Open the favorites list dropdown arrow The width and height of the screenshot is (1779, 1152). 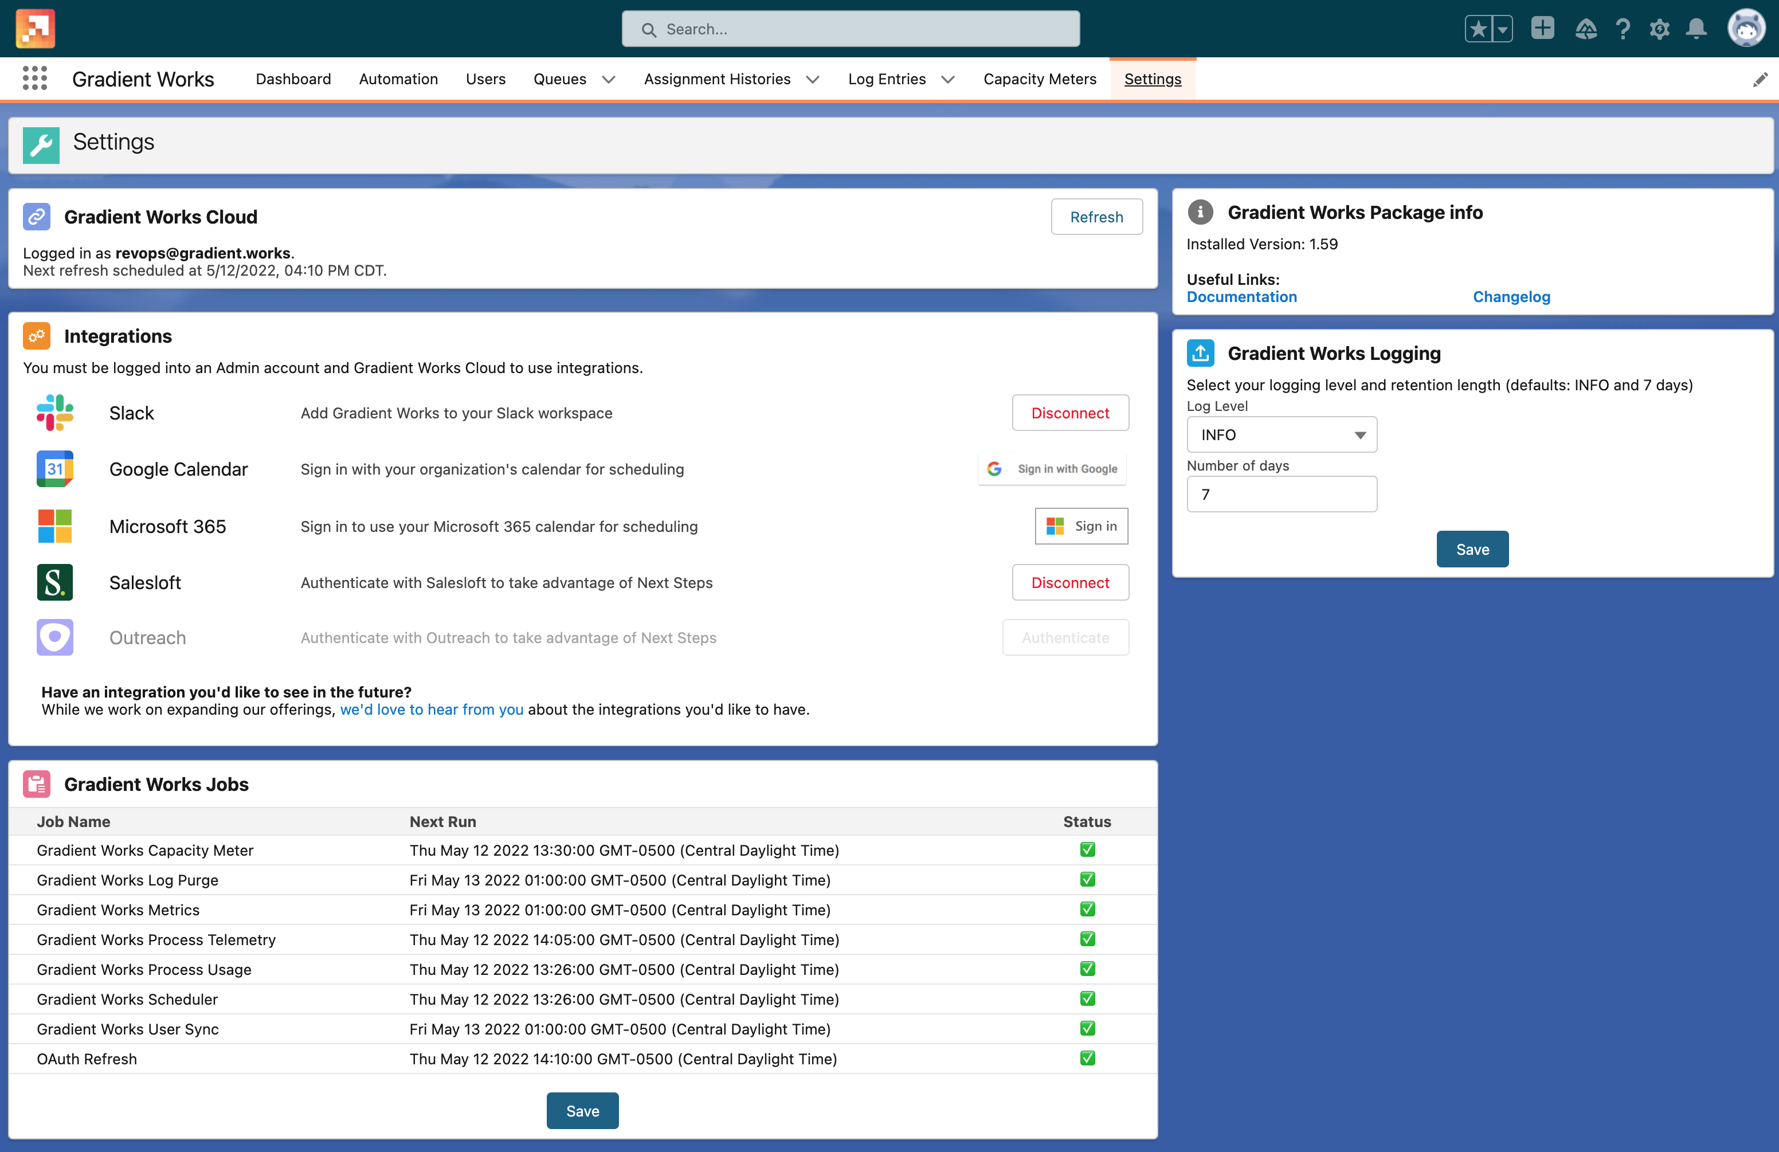click(1502, 29)
